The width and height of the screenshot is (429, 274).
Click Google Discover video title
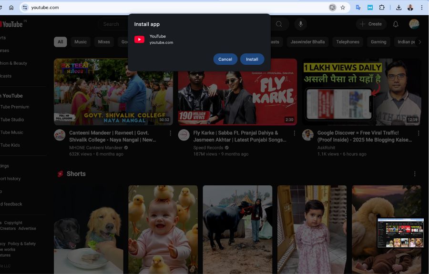[x=365, y=136]
